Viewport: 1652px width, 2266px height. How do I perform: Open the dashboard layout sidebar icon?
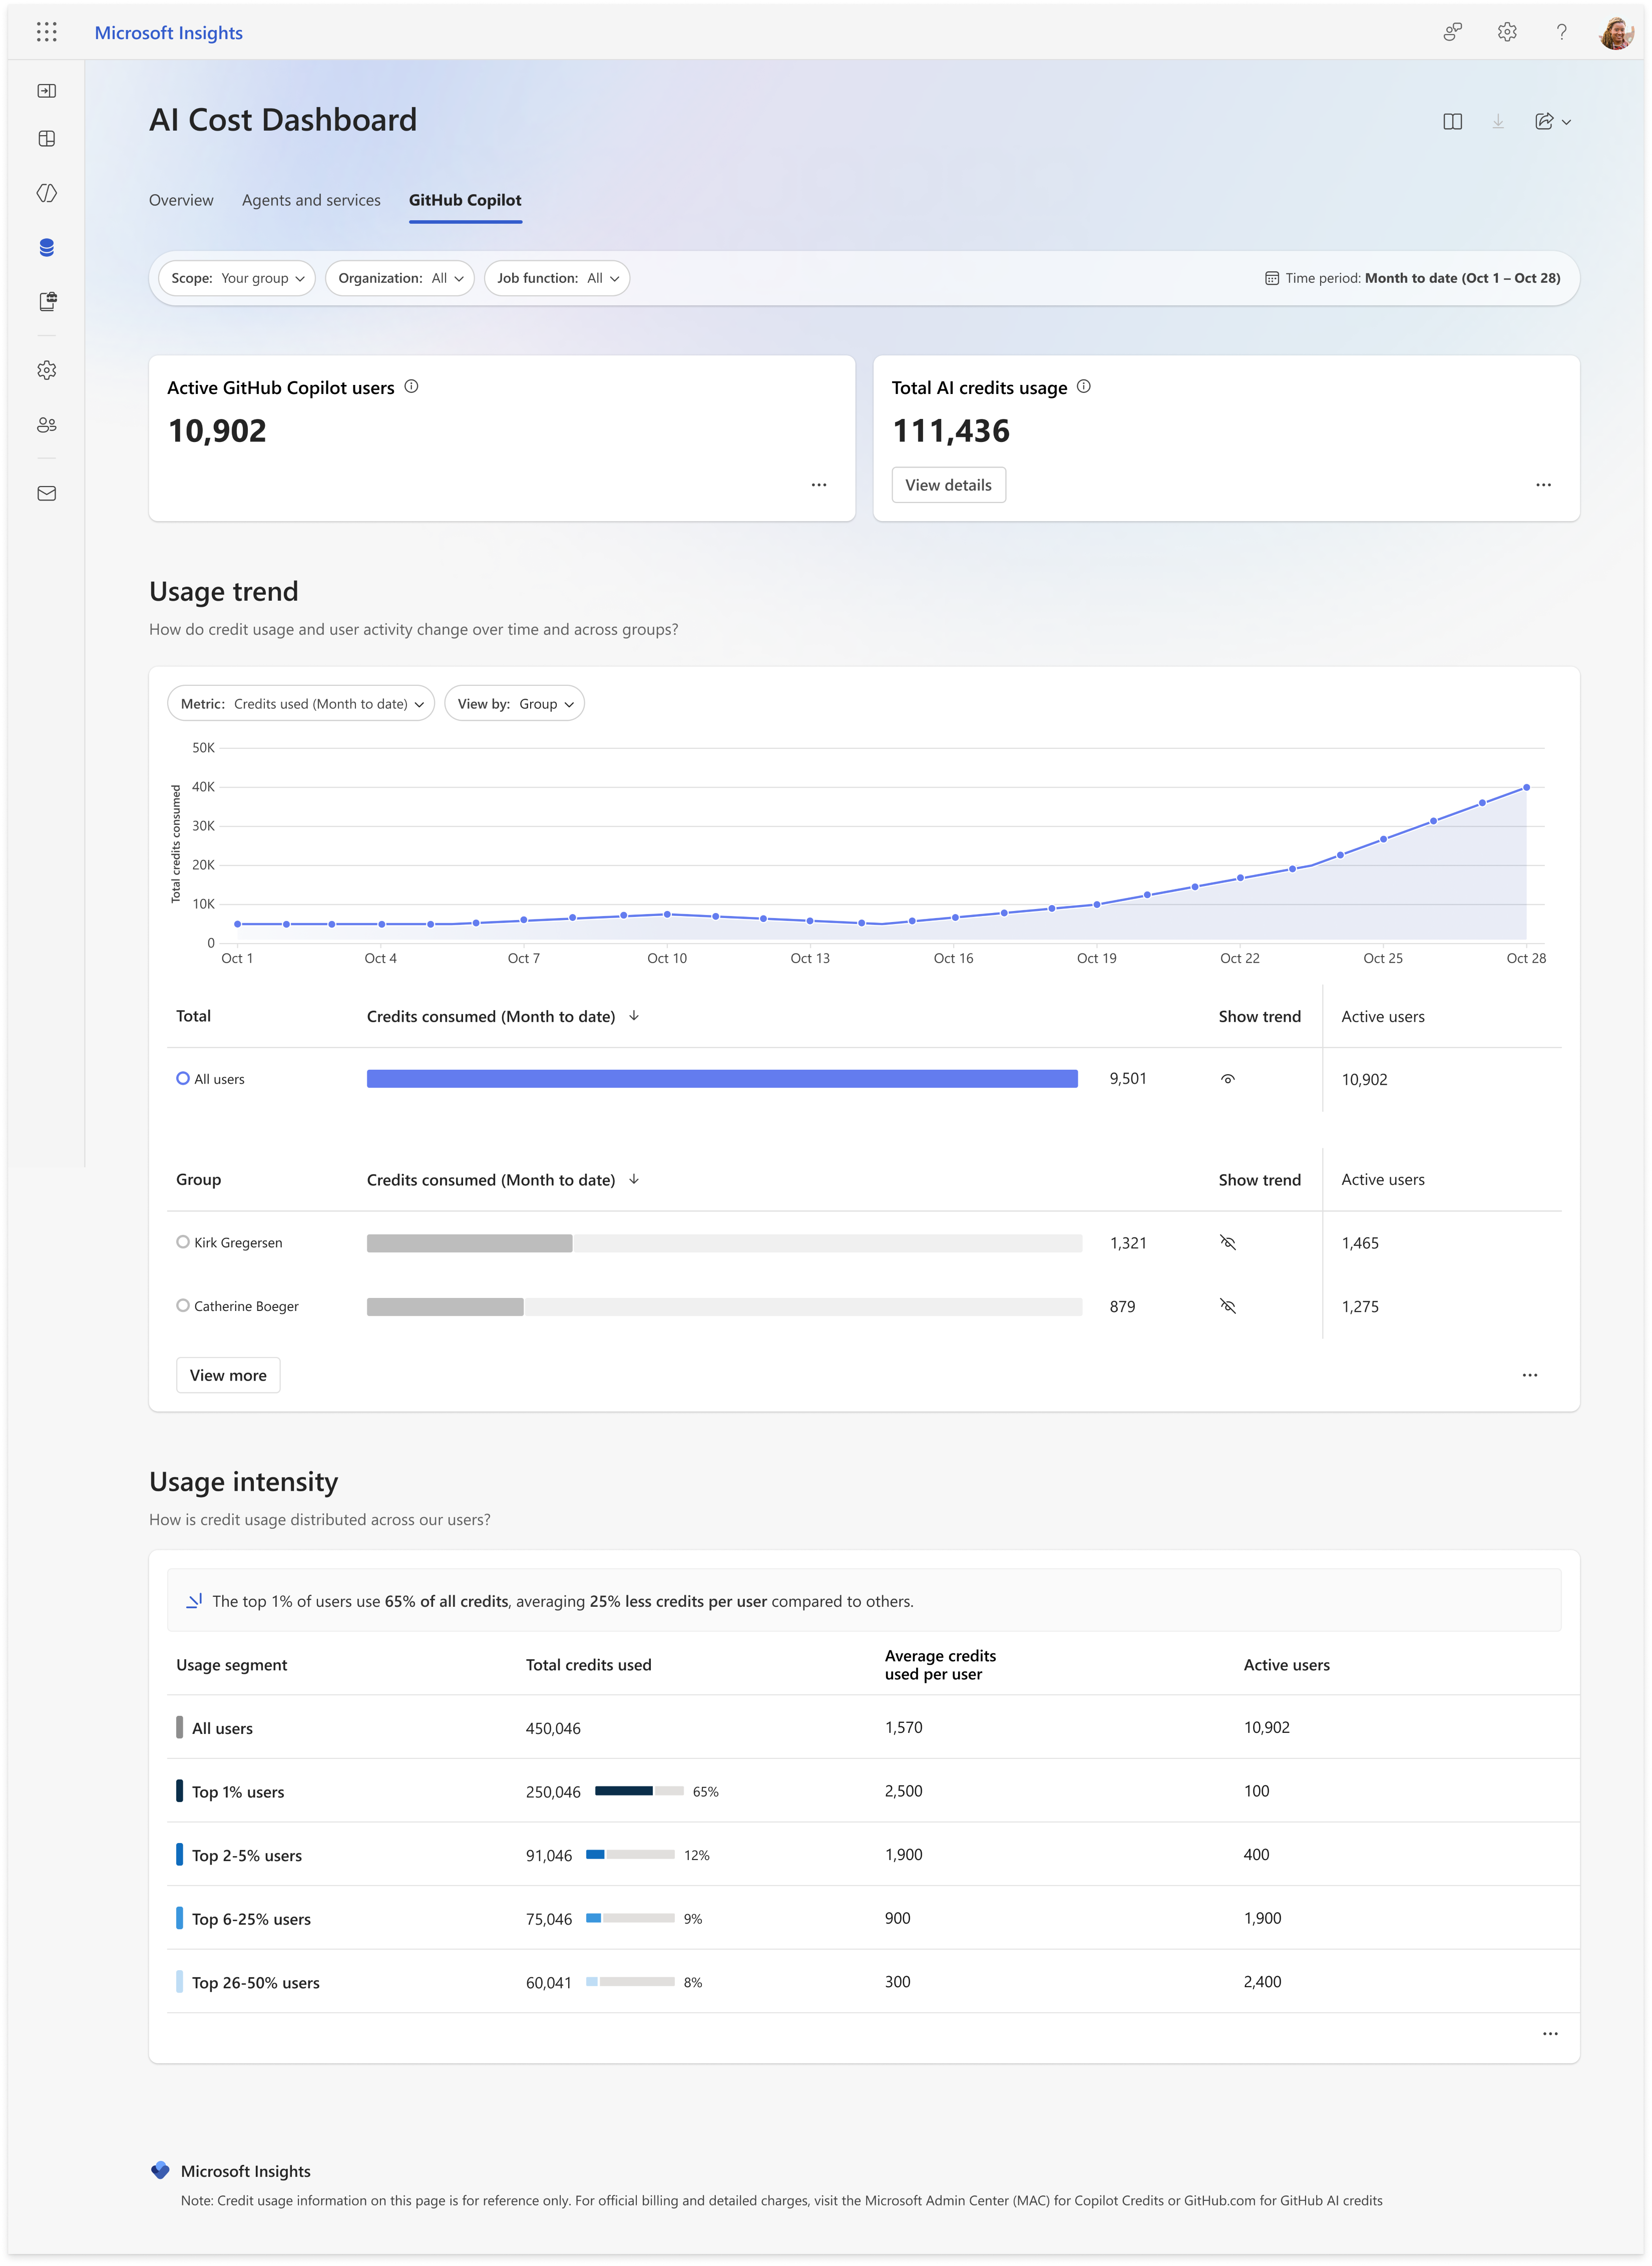(46, 139)
